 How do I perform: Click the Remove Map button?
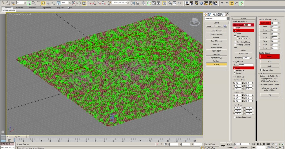[x=243, y=54]
